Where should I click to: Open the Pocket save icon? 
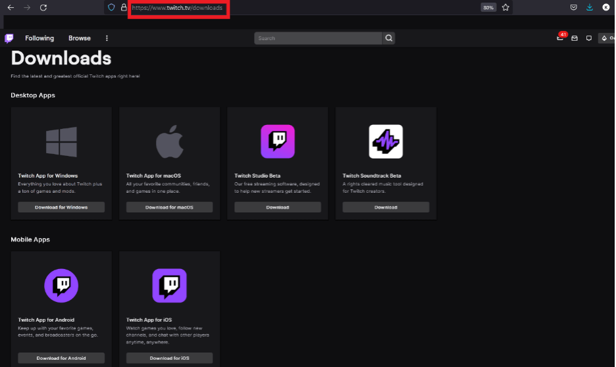[574, 7]
